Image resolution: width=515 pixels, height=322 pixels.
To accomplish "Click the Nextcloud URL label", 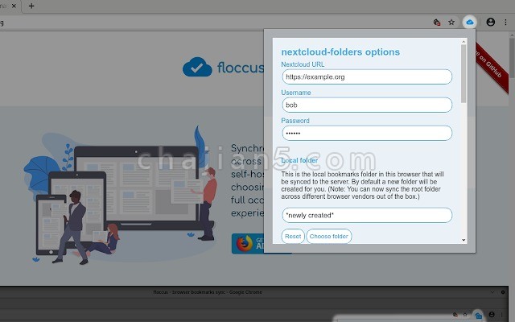I will pos(303,64).
